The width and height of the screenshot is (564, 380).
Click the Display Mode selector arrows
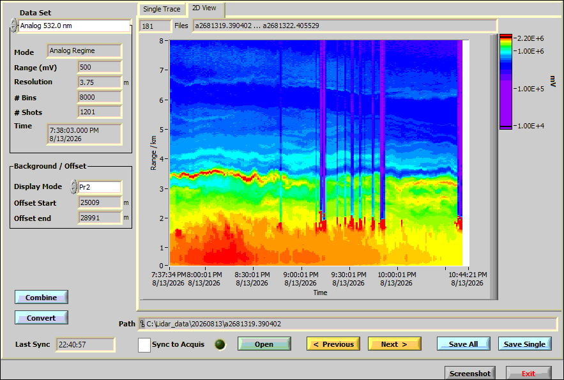click(73, 187)
